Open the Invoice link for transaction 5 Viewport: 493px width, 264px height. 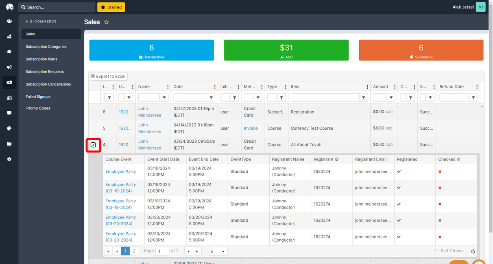[251, 128]
